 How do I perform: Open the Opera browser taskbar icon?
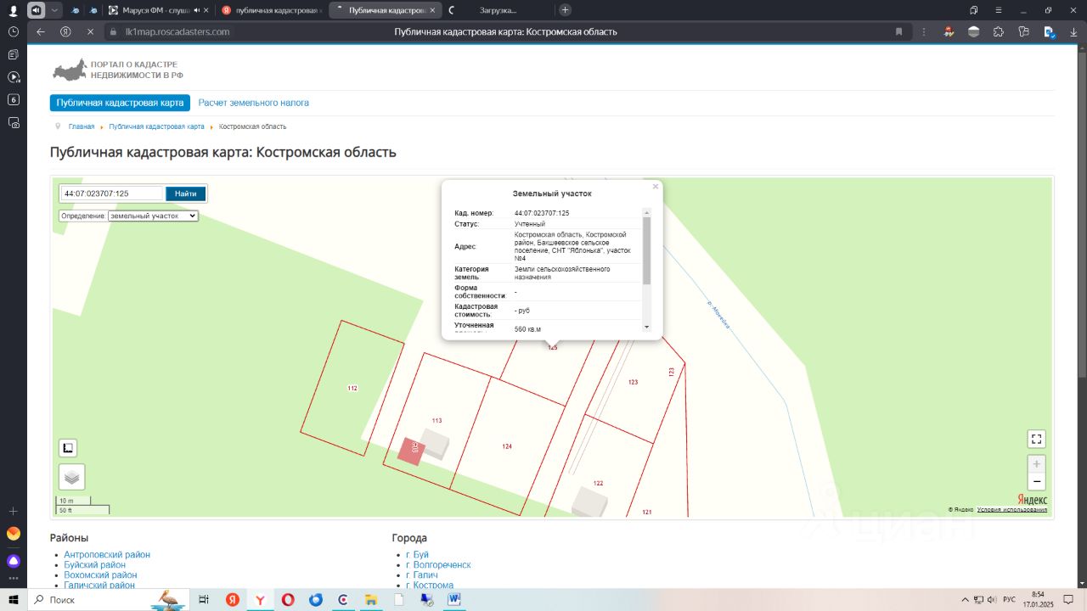pos(289,600)
